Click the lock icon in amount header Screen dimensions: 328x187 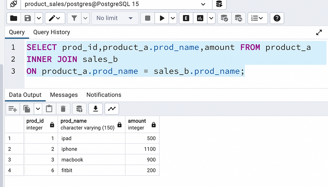point(154,125)
